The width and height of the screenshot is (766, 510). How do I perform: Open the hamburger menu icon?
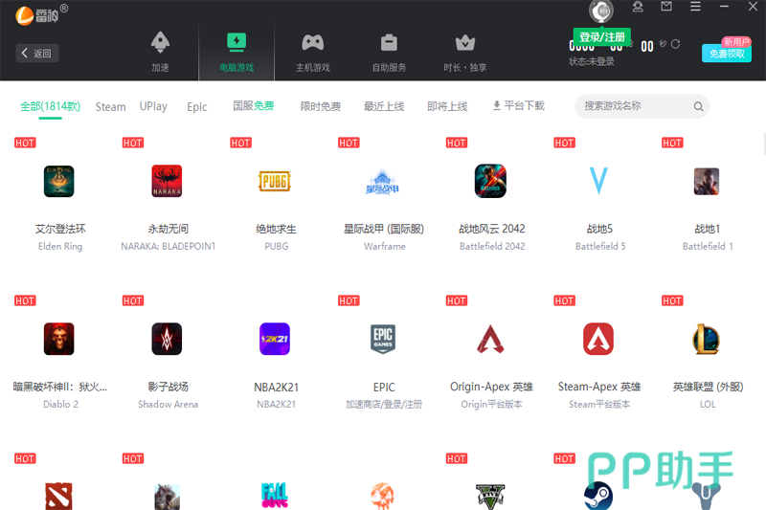pos(695,7)
